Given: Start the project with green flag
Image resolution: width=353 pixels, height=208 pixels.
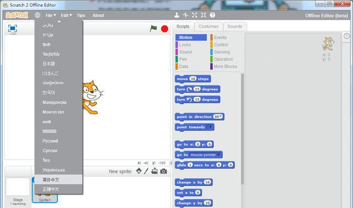Looking at the screenshot, I should click(x=153, y=29).
